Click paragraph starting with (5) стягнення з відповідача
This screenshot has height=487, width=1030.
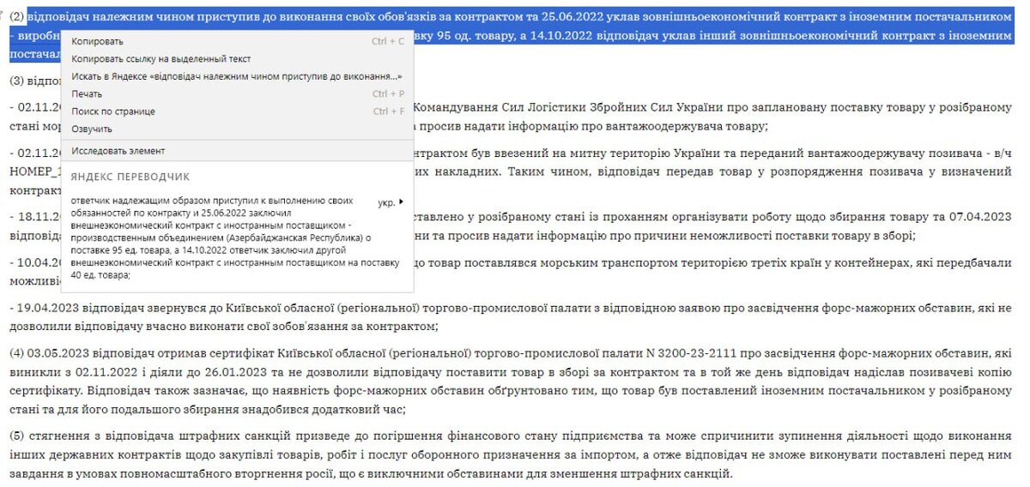[x=511, y=454]
